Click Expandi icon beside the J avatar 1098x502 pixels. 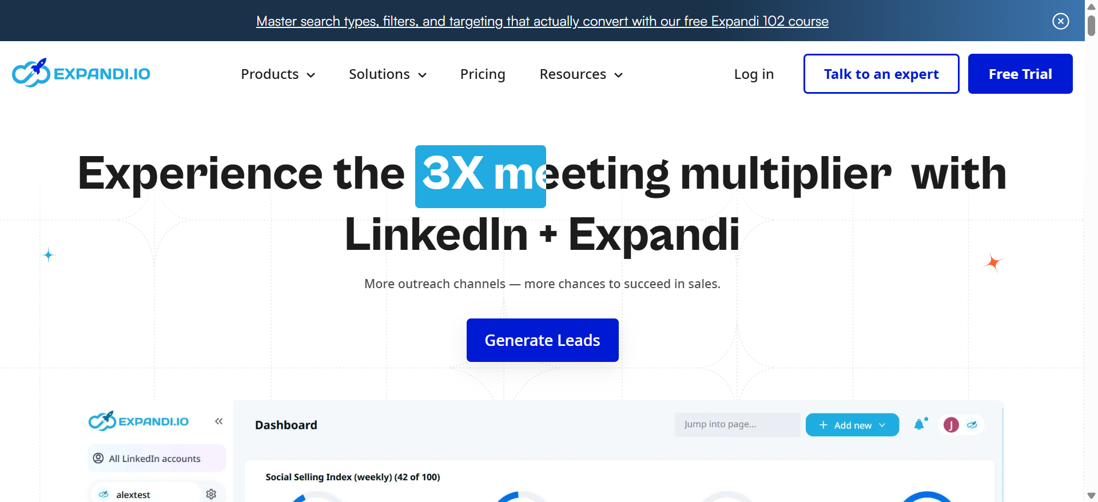(972, 425)
